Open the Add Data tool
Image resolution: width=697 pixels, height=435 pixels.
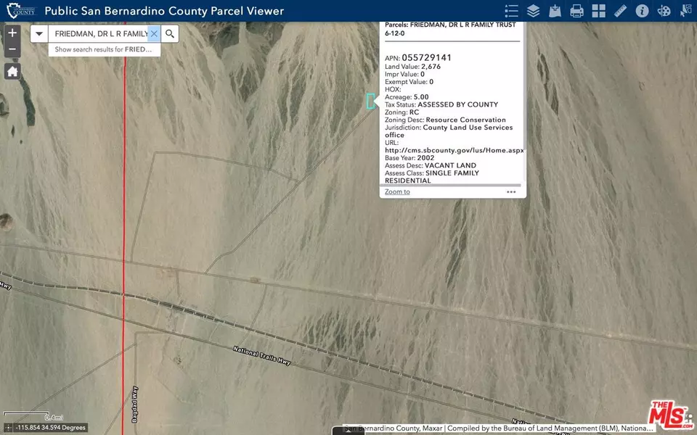click(554, 11)
